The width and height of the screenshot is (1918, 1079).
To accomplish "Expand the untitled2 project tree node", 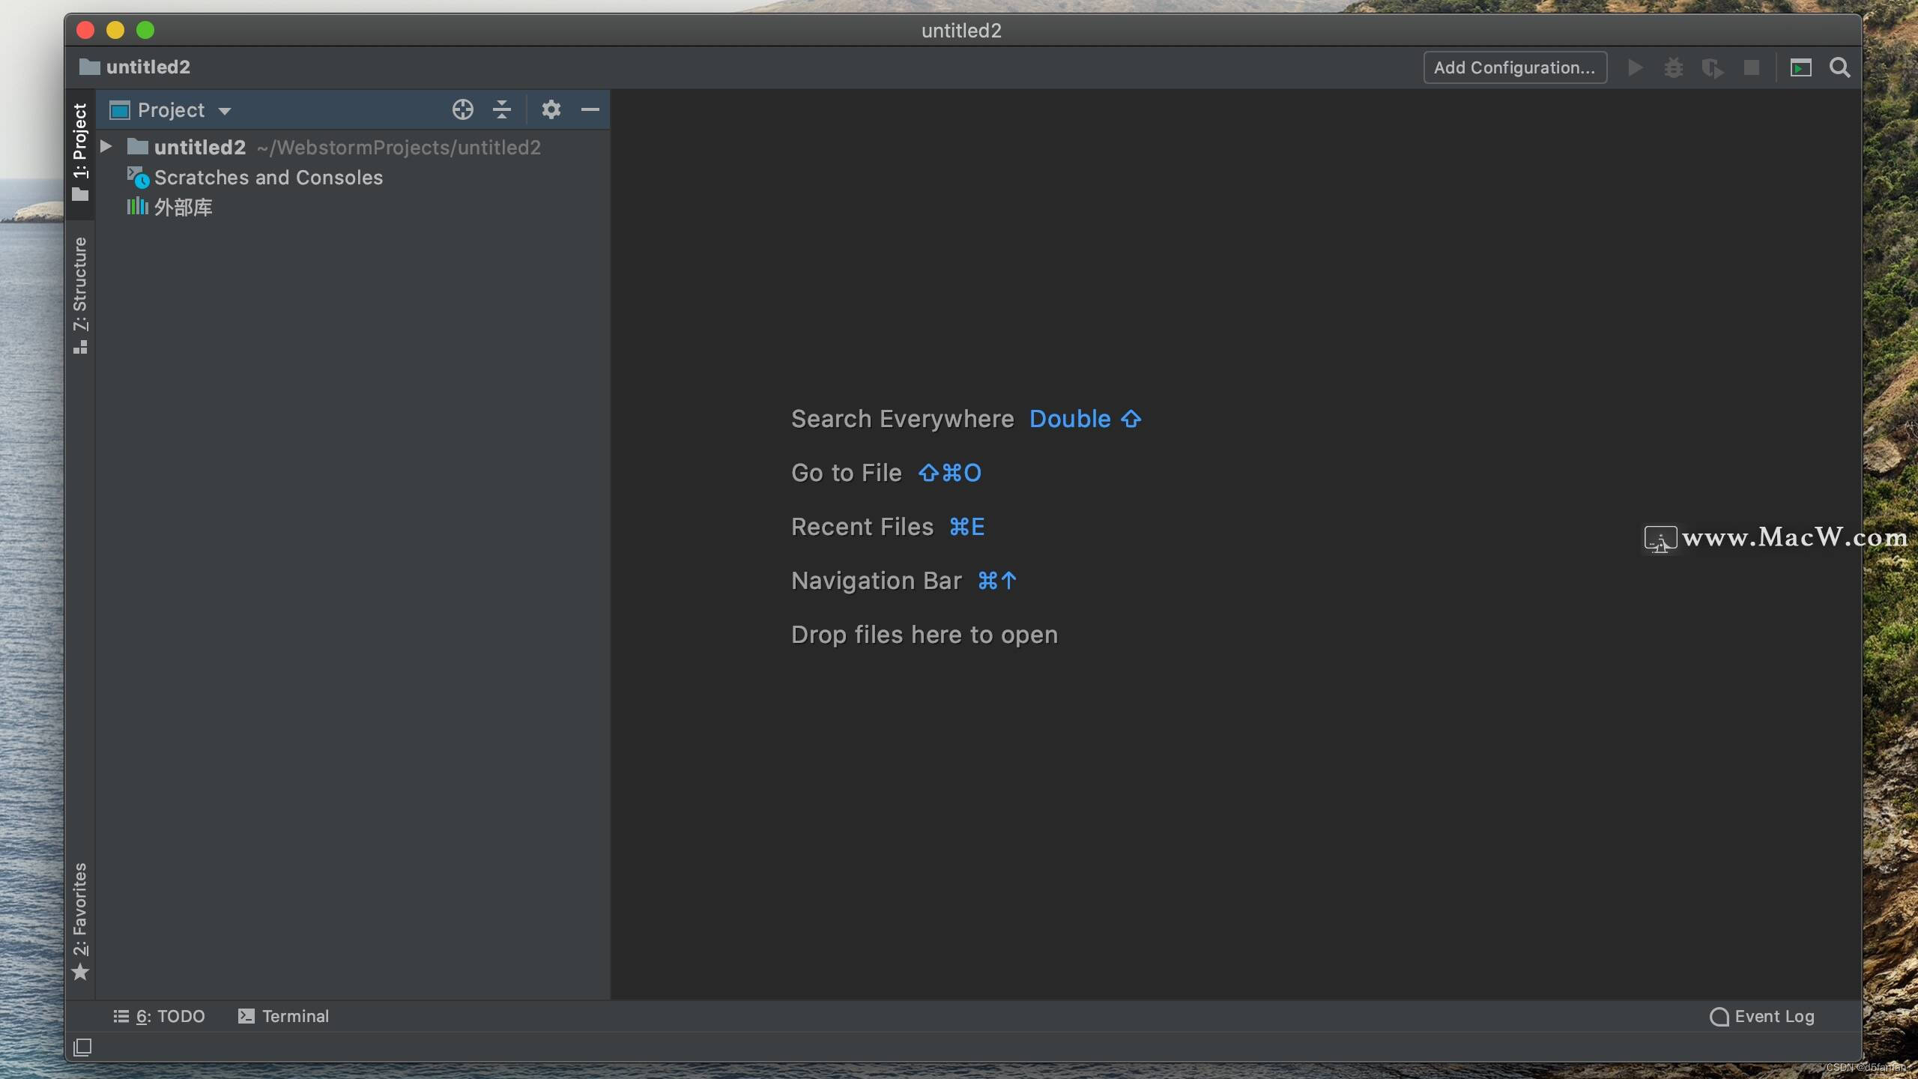I will pos(106,147).
